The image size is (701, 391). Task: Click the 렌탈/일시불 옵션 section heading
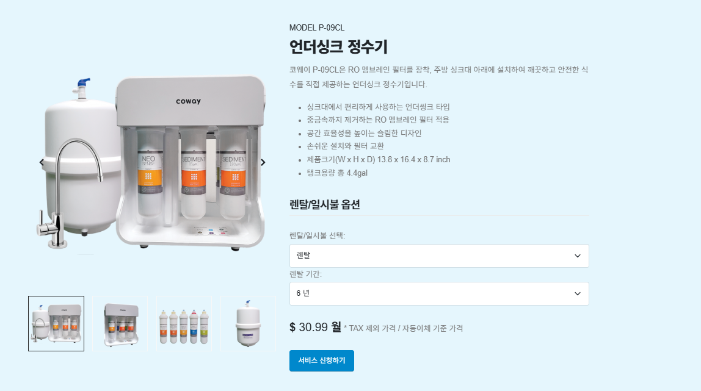pos(325,204)
